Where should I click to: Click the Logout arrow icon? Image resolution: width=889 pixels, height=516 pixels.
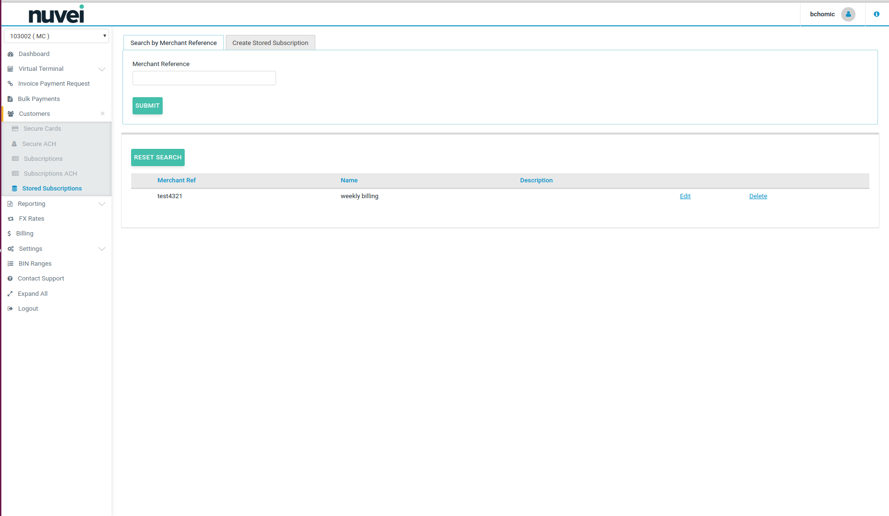(x=10, y=309)
